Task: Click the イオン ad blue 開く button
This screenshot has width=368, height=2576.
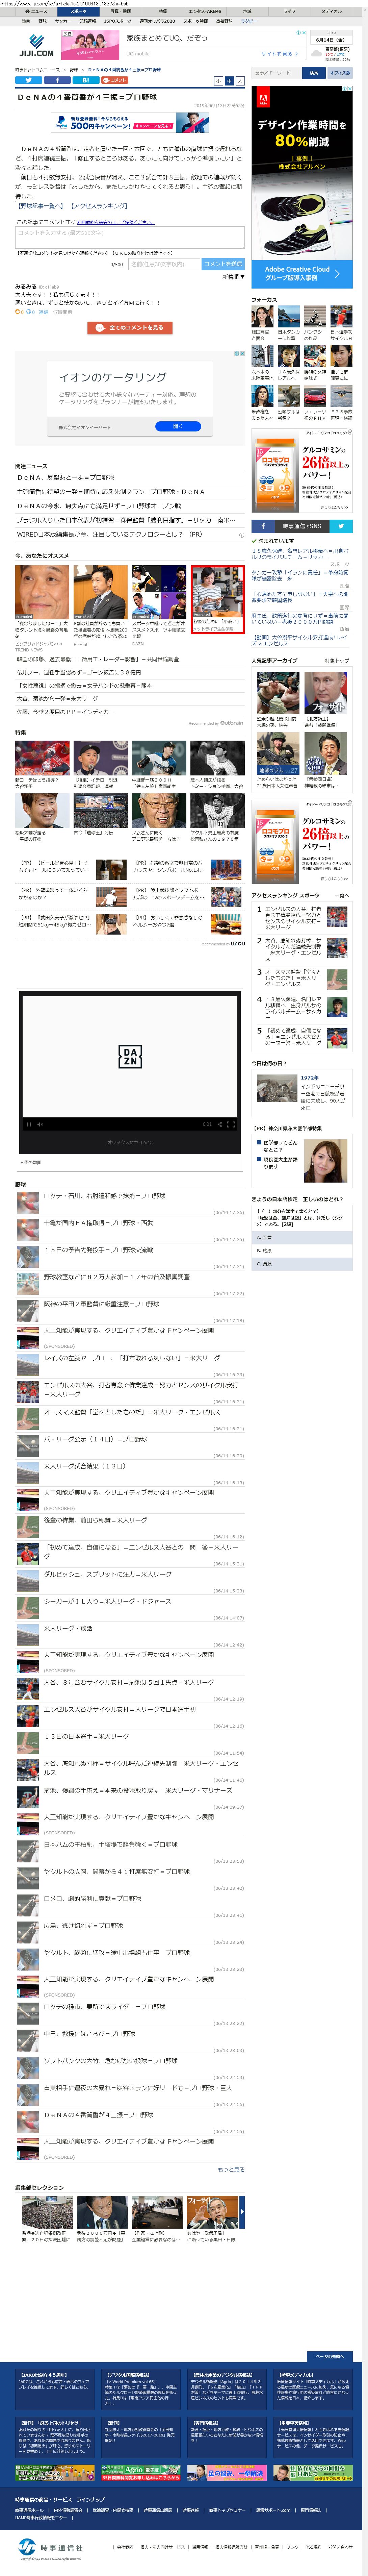Action: [178, 426]
